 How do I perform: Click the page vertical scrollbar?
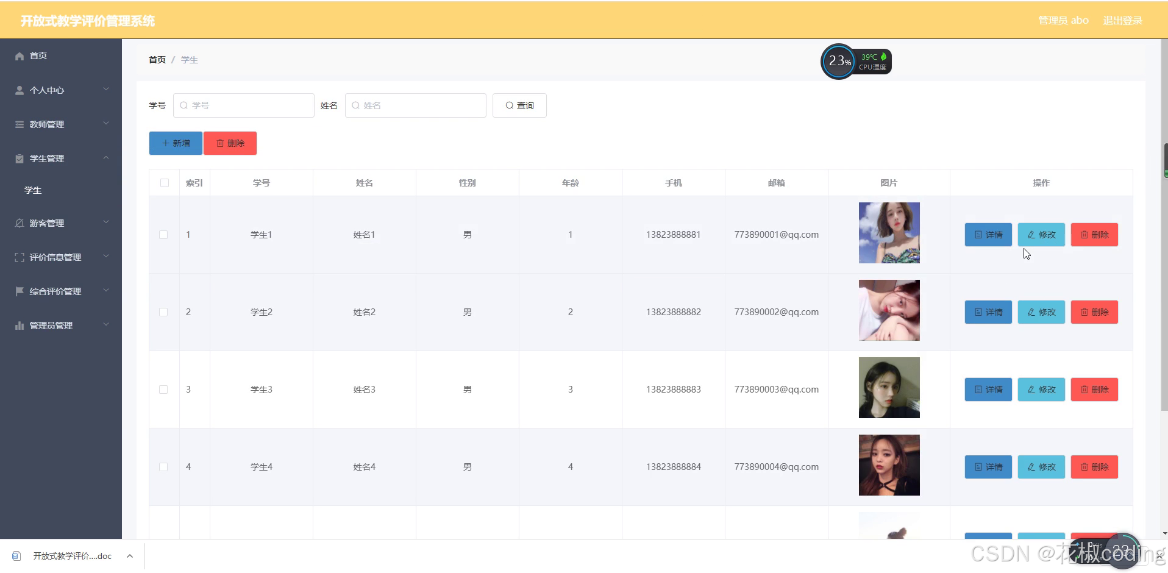[1165, 226]
